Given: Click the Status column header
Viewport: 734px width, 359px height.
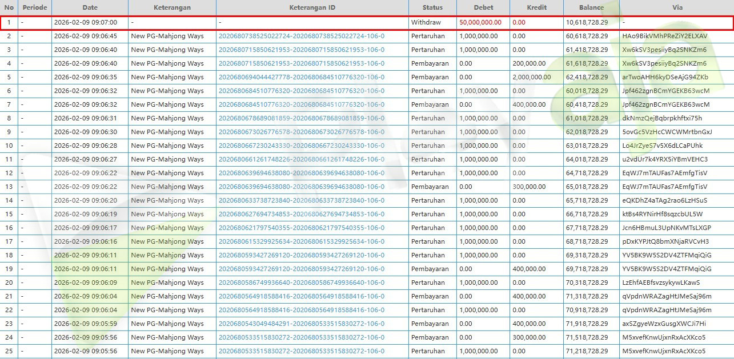Looking at the screenshot, I should click(x=432, y=7).
